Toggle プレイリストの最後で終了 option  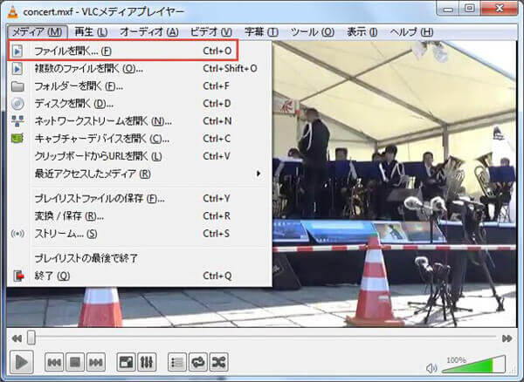[140, 258]
